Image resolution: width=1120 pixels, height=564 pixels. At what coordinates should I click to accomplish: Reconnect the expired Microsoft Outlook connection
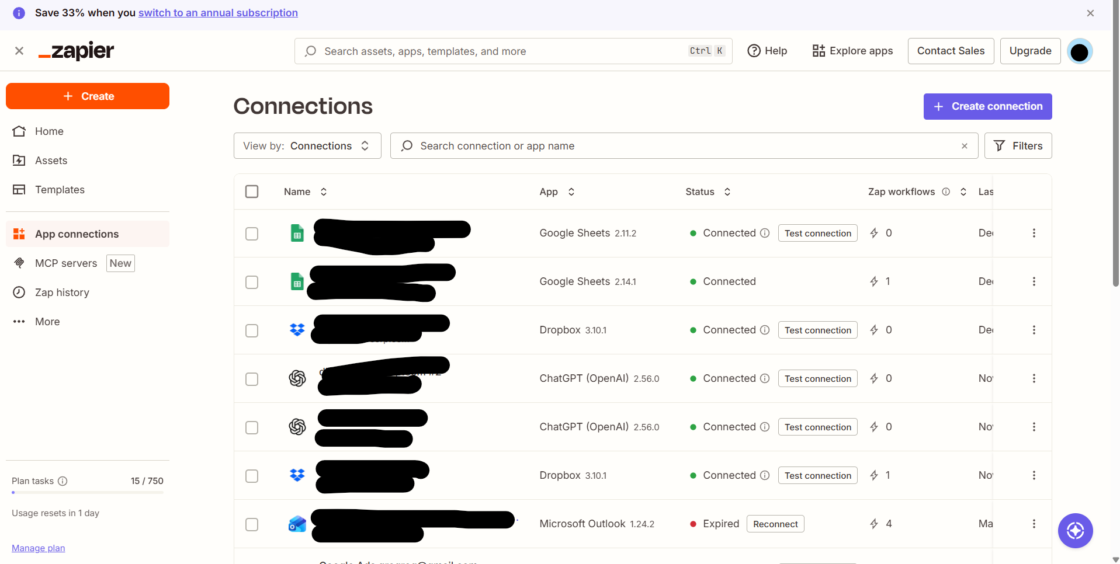(x=775, y=524)
